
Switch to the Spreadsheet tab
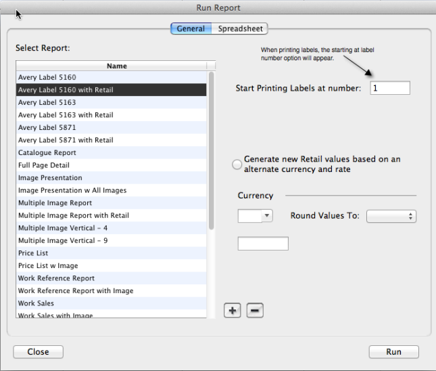coord(241,28)
